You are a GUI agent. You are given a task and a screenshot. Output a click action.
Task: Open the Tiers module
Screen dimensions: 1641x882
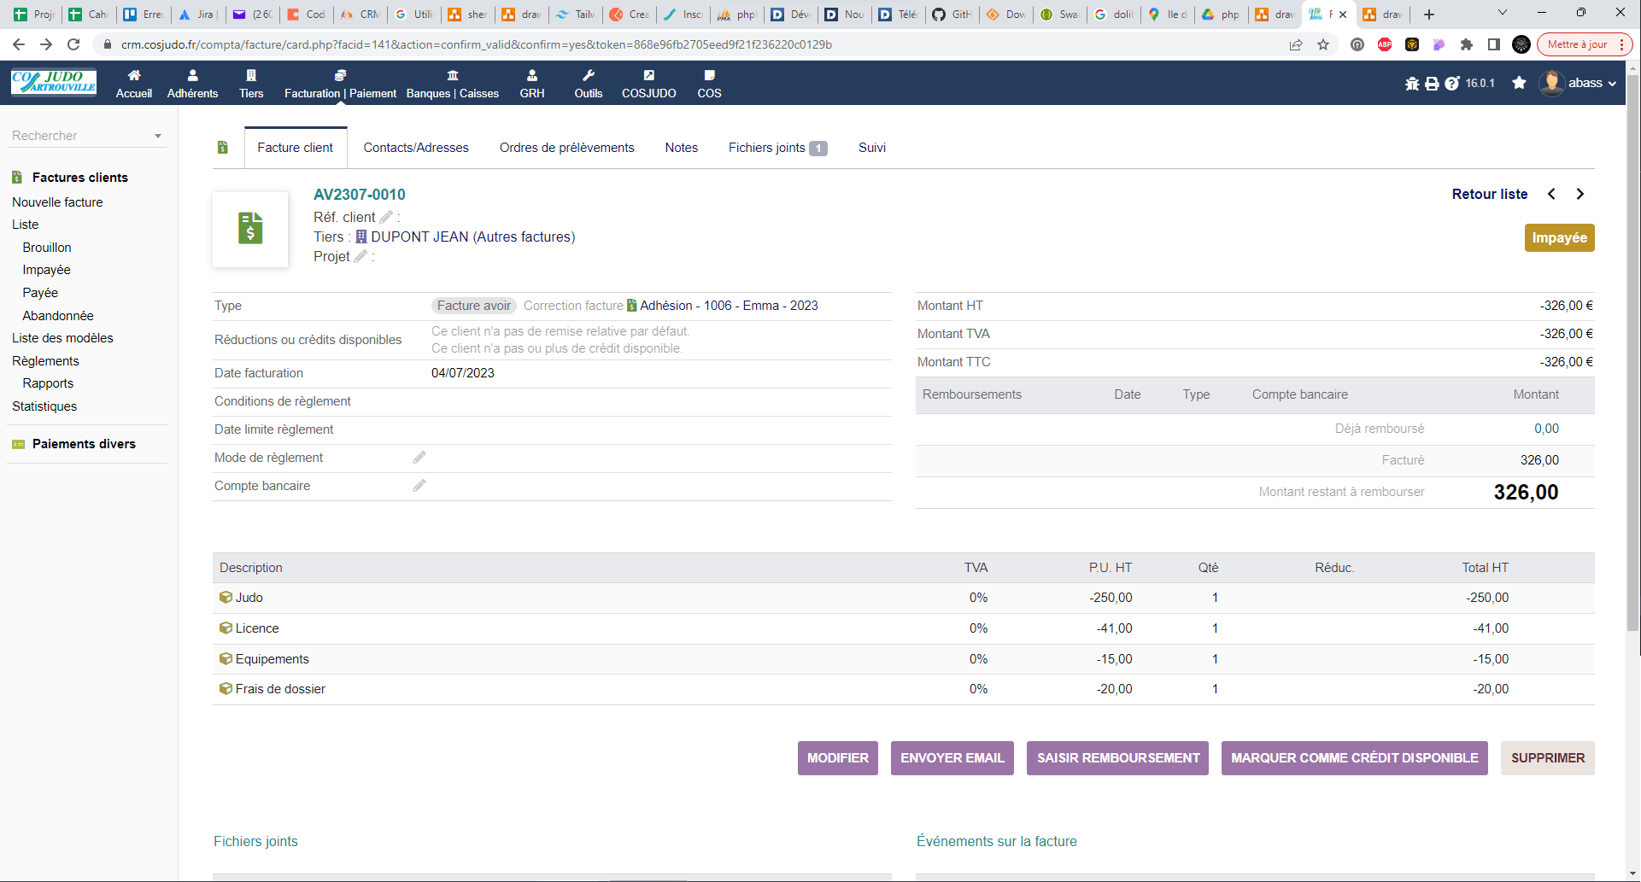[x=251, y=84]
